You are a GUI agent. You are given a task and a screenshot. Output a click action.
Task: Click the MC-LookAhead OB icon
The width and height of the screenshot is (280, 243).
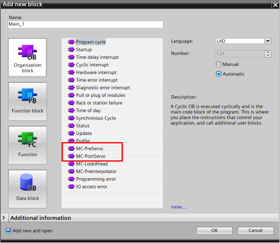tap(71, 164)
